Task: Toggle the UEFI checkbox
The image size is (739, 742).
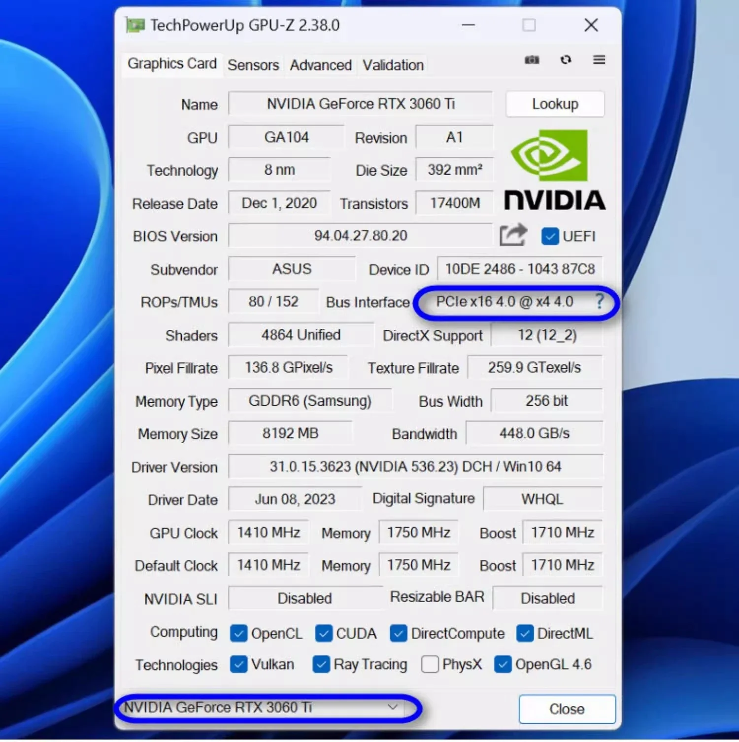Action: [x=550, y=236]
